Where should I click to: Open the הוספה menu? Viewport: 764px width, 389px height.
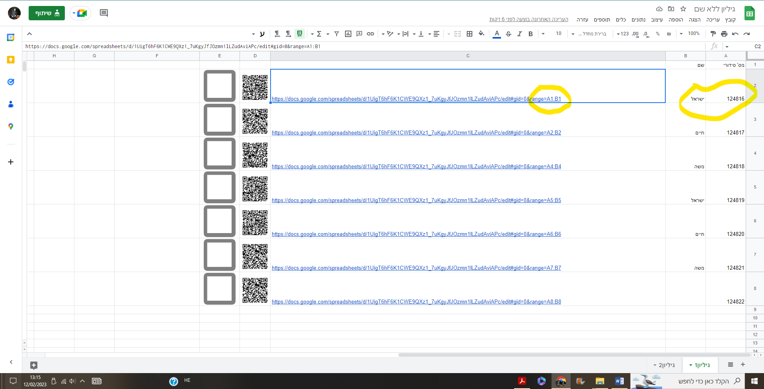point(676,19)
